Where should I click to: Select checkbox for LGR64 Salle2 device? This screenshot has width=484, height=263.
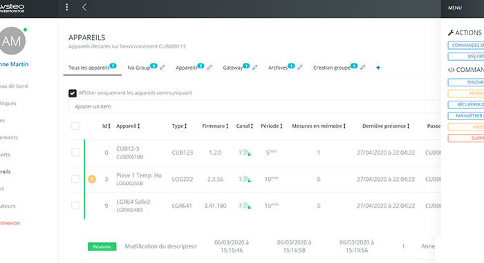pyautogui.click(x=75, y=205)
